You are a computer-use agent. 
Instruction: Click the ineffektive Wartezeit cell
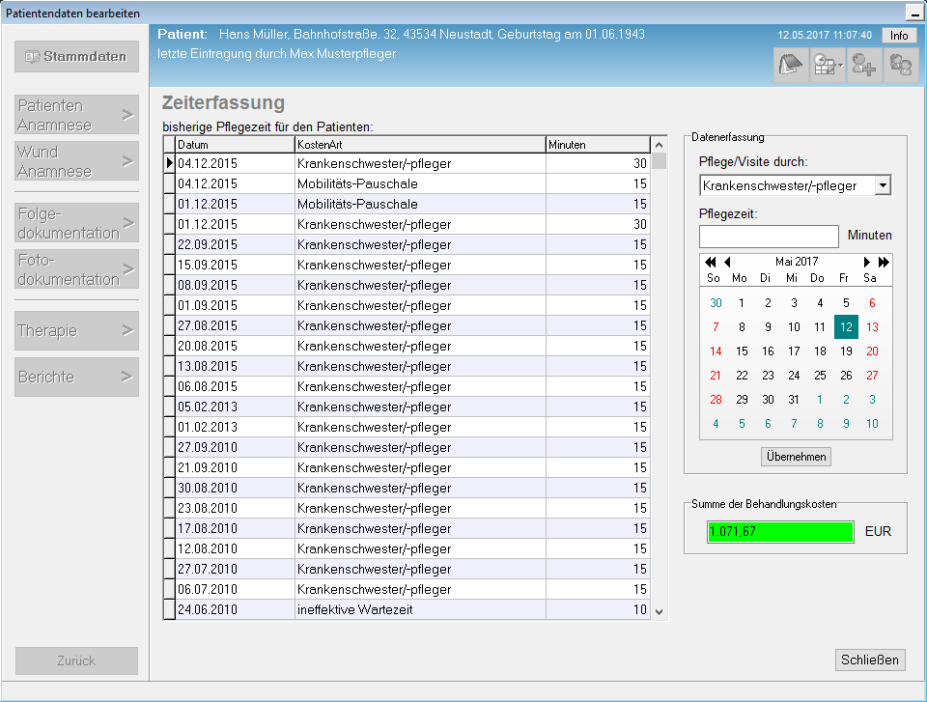(x=420, y=609)
